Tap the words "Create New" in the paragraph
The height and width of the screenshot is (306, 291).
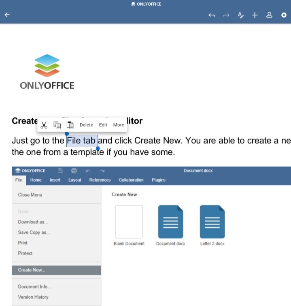pos(157,141)
